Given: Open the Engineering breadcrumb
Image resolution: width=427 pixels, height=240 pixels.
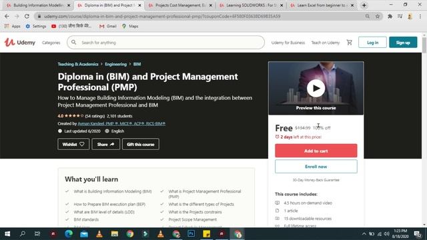Looking at the screenshot, I should pyautogui.click(x=115, y=64).
